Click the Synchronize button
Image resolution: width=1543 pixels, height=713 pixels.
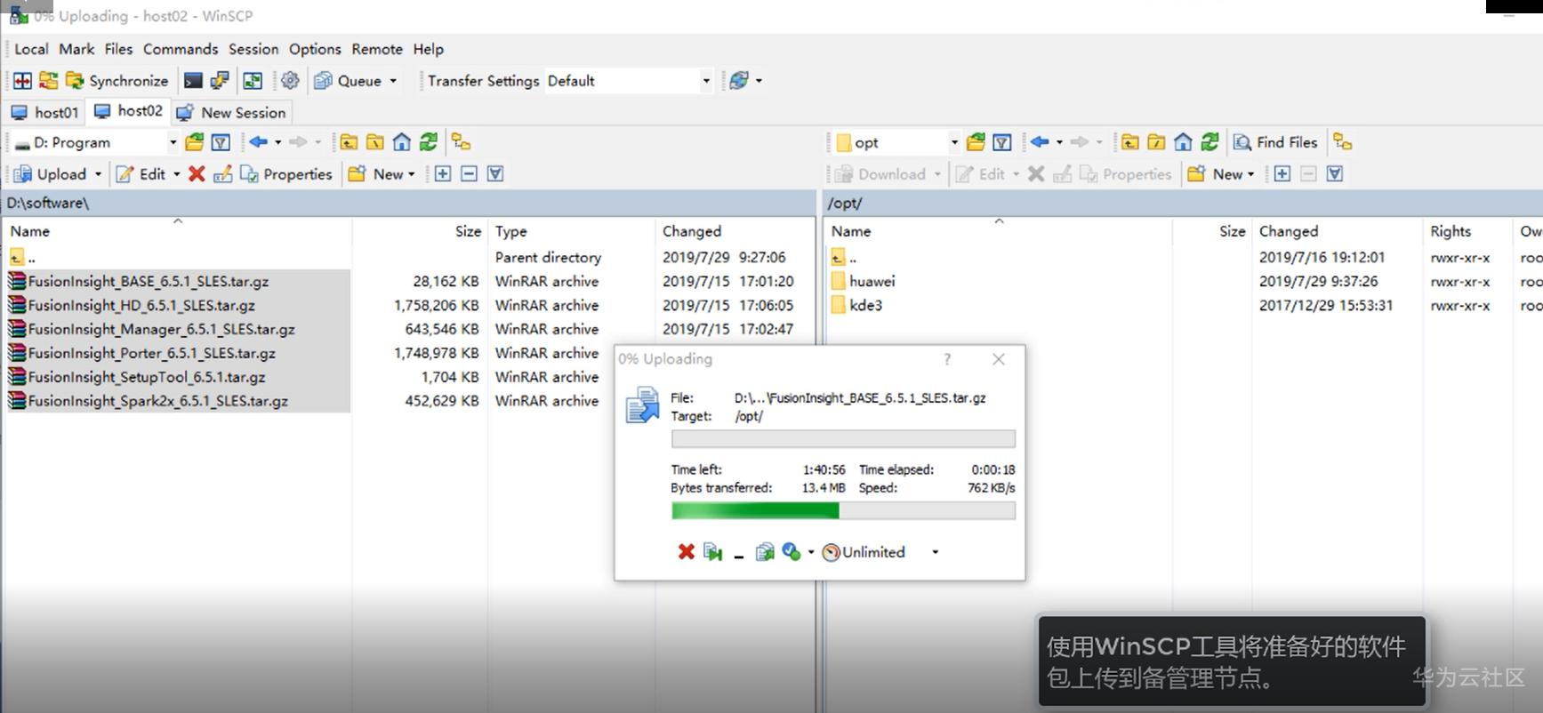point(117,81)
